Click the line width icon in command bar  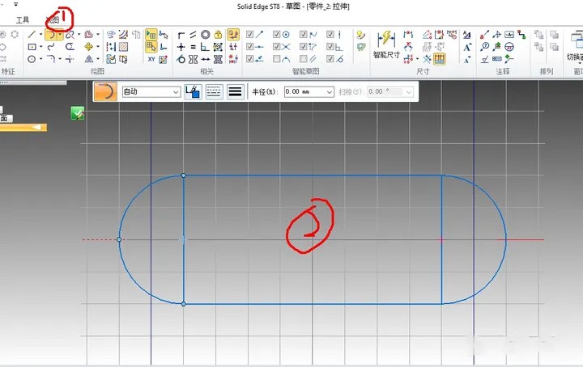(235, 91)
